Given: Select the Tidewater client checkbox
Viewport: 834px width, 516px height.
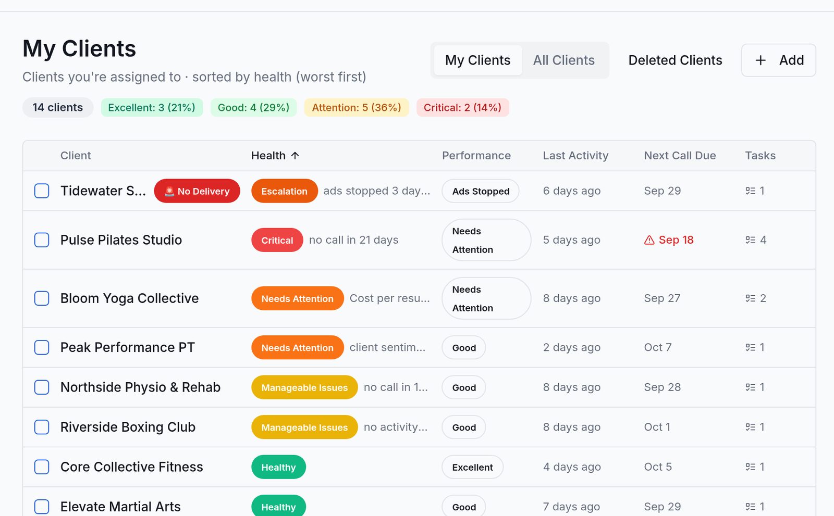Looking at the screenshot, I should (42, 191).
